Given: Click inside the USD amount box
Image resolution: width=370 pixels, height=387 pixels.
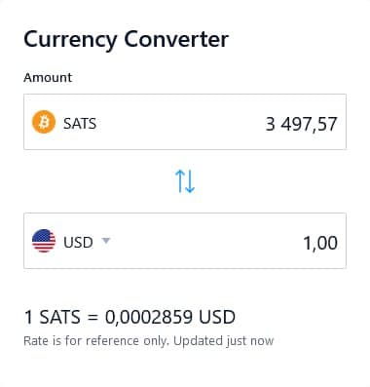Looking at the screenshot, I should coord(185,241).
